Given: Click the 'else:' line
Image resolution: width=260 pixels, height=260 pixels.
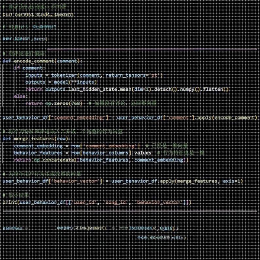Looking at the screenshot, I should point(21,96).
